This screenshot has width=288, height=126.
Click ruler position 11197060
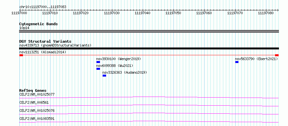(204, 13)
